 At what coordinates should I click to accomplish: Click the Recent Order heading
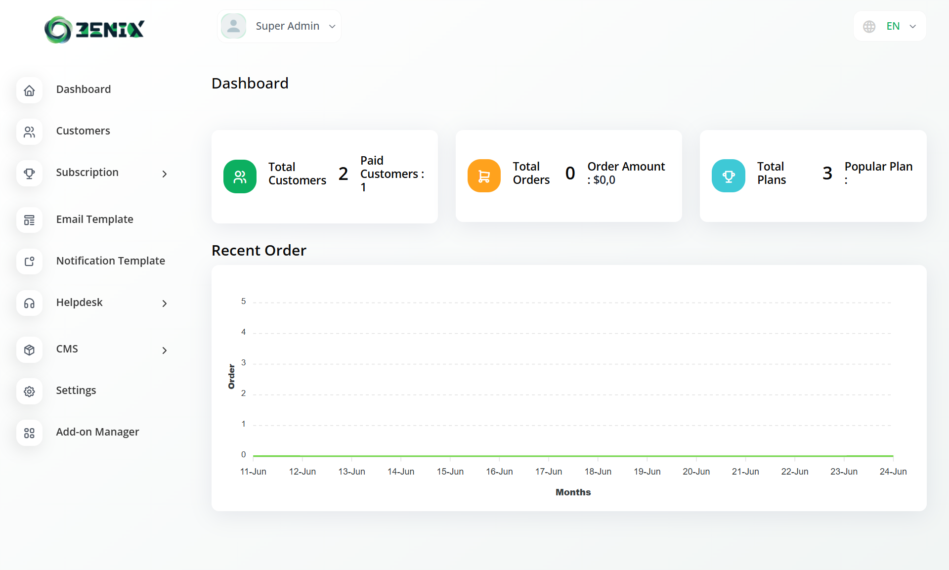pos(259,251)
